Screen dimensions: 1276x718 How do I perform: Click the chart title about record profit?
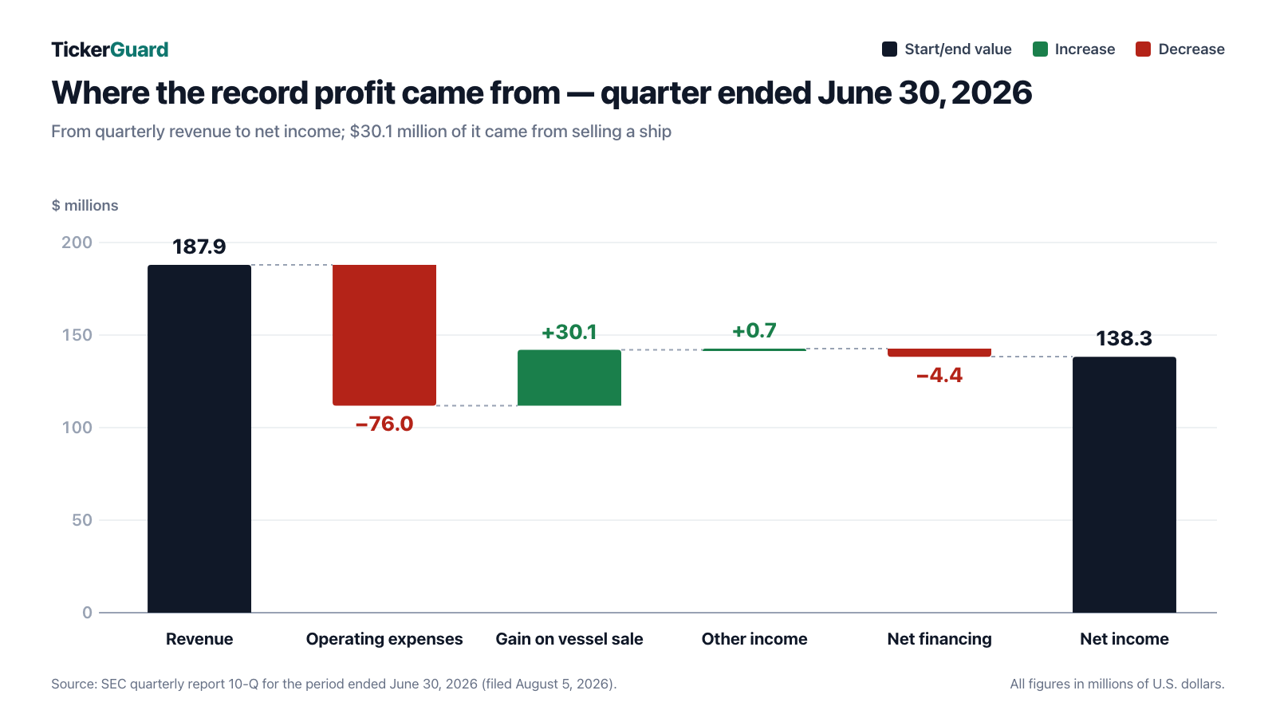coord(542,93)
